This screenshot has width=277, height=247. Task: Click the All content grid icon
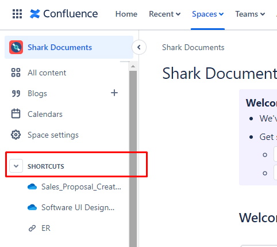[16, 73]
